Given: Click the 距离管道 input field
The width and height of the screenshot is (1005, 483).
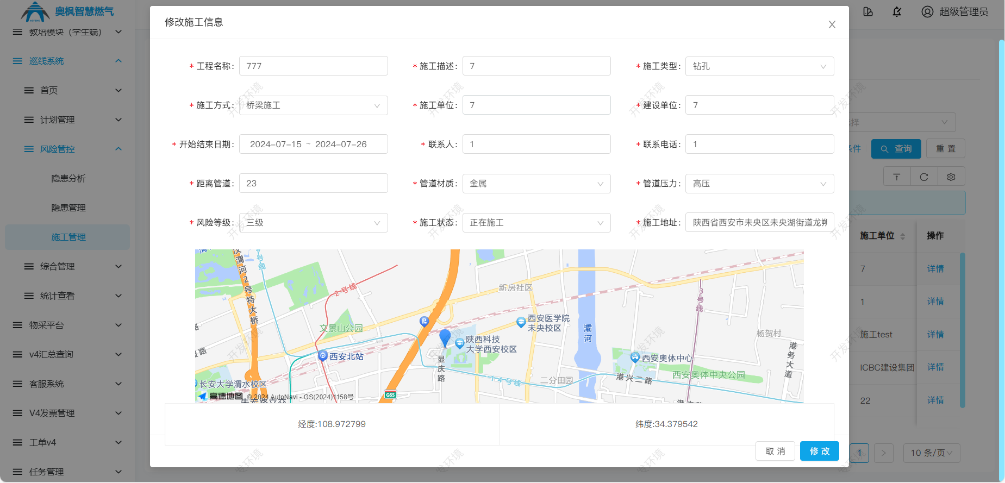Looking at the screenshot, I should pos(314,184).
